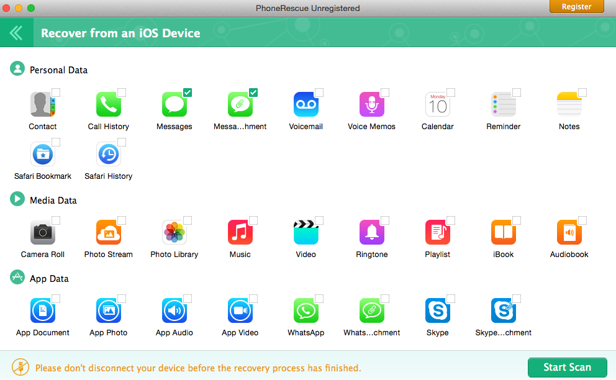Check the Voicemail checkbox
The width and height of the screenshot is (616, 380).
tap(319, 93)
